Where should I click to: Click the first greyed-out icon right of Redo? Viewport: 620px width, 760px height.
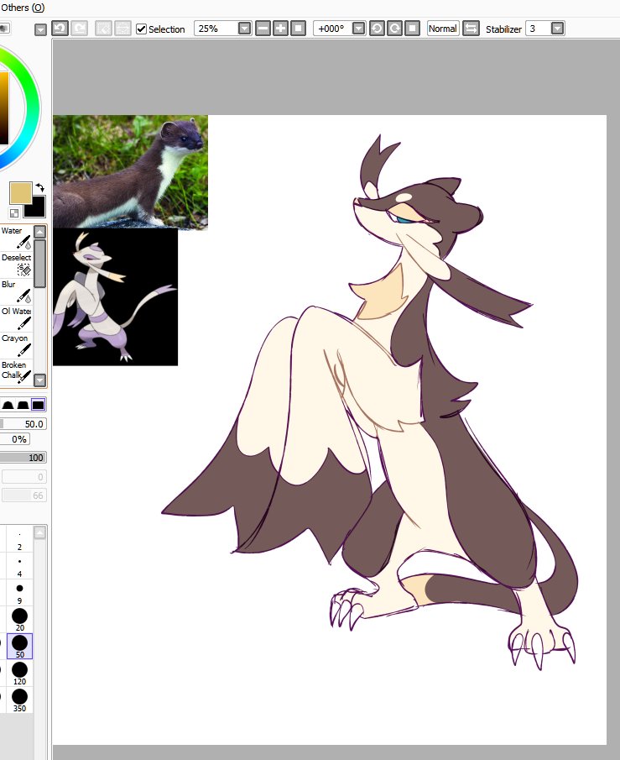point(103,28)
